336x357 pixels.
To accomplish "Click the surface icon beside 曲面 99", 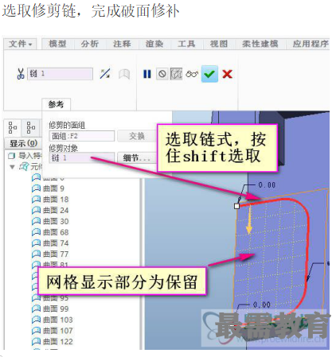I will 36,308.
